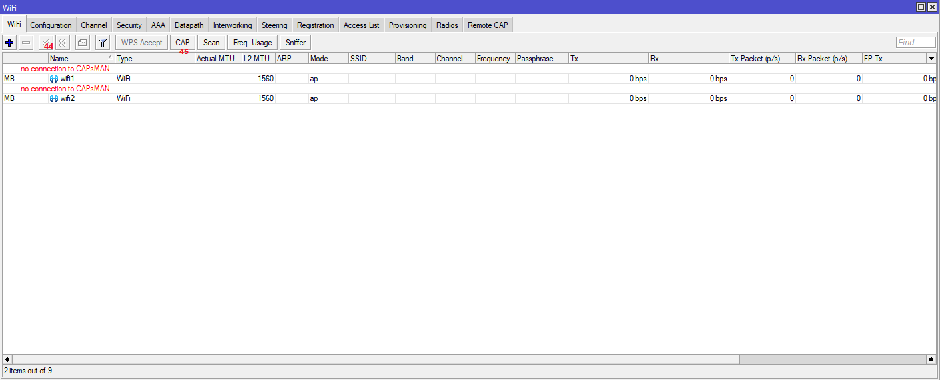Open the Access List tab
This screenshot has width=940, height=380.
pos(361,25)
